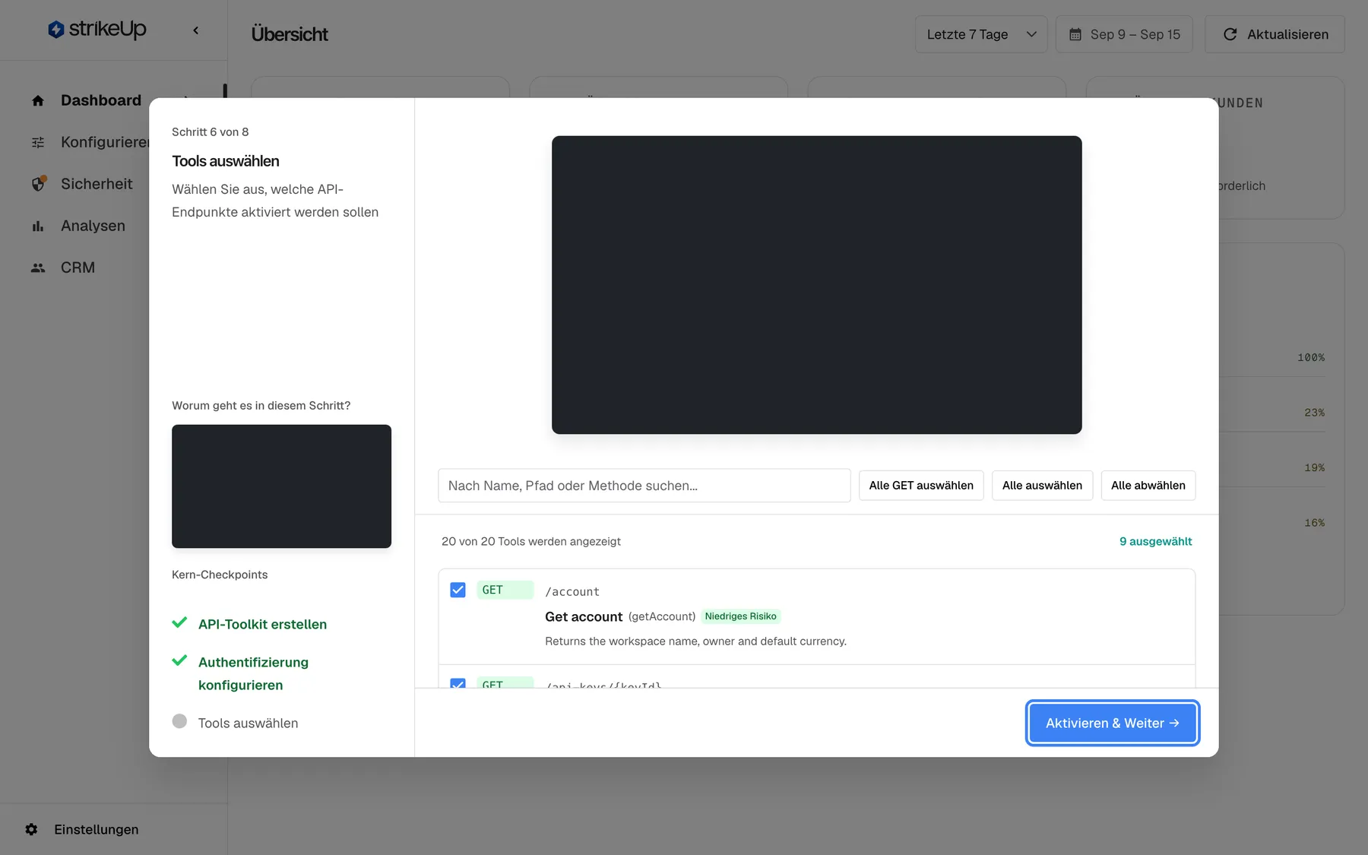Click the green check beside Authentifizierung konfigurieren
Image resolution: width=1368 pixels, height=855 pixels.
pos(179,661)
